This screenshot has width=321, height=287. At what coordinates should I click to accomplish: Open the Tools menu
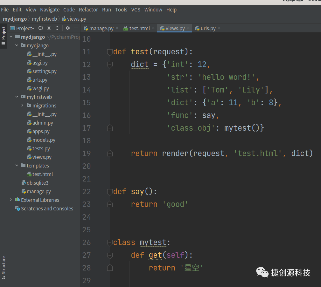tap(121, 10)
